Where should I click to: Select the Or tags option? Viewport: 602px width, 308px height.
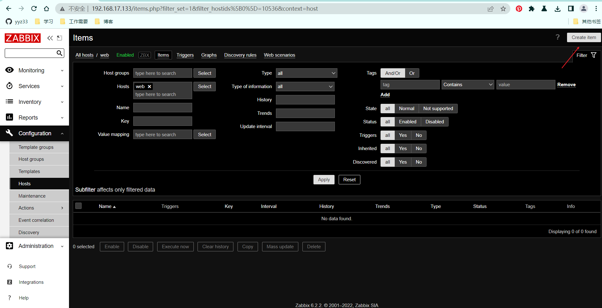pyautogui.click(x=412, y=73)
